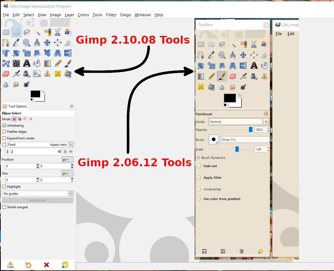Select Paths tool in left 2.10 toolbox
The height and width of the screenshot is (271, 334).
coord(6,43)
